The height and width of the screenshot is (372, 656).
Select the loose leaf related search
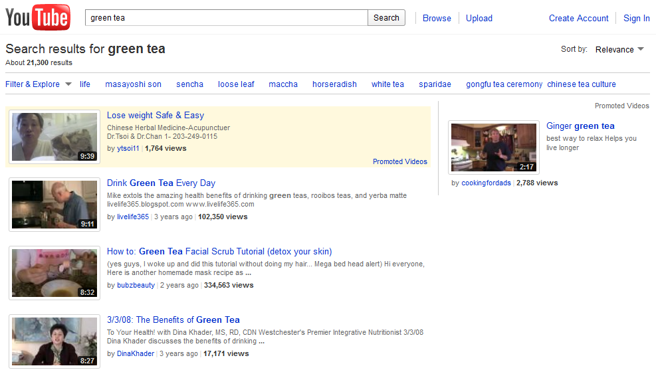[x=236, y=84]
